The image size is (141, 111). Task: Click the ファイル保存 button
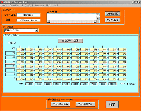pyautogui.click(x=113, y=20)
